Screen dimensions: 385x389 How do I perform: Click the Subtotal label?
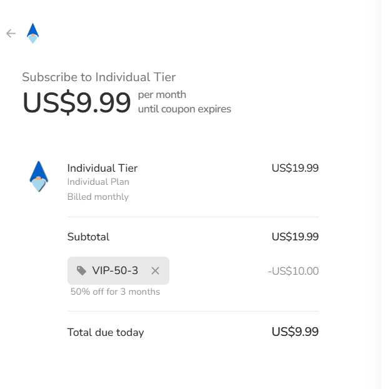point(88,237)
